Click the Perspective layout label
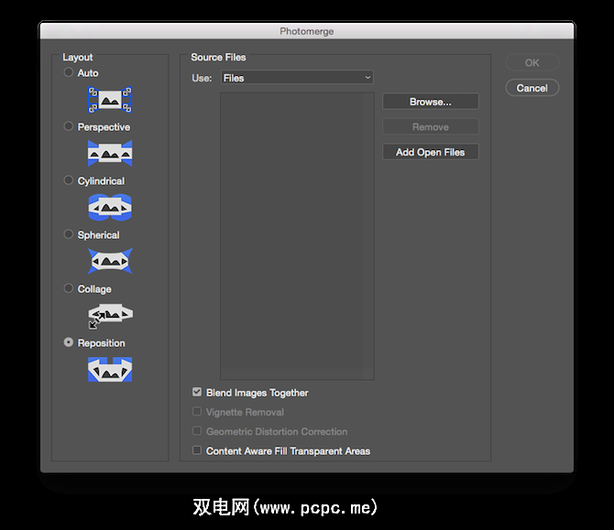The height and width of the screenshot is (530, 614). 104,127
